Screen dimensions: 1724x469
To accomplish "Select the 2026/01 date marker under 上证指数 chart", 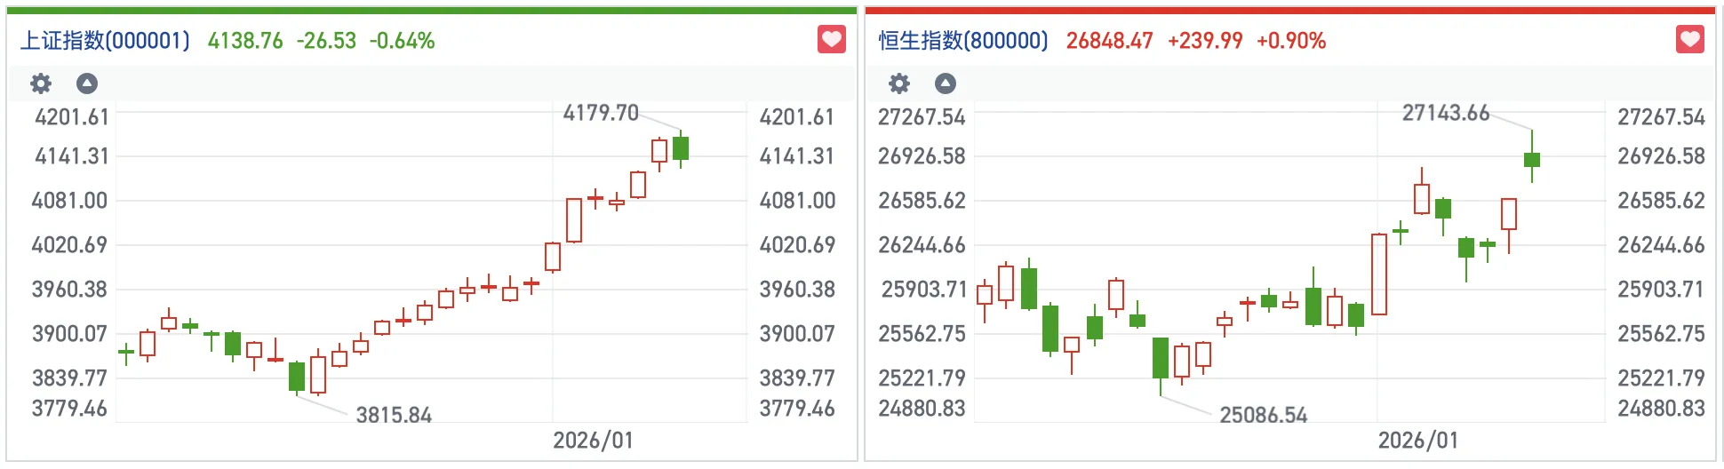I will (x=593, y=440).
